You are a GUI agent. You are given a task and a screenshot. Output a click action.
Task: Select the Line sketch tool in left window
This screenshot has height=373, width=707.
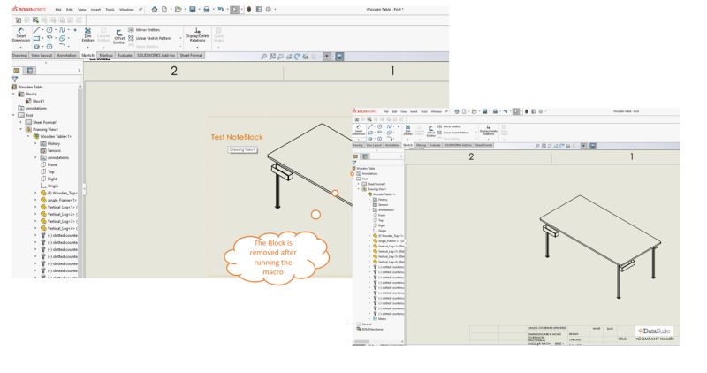click(36, 30)
